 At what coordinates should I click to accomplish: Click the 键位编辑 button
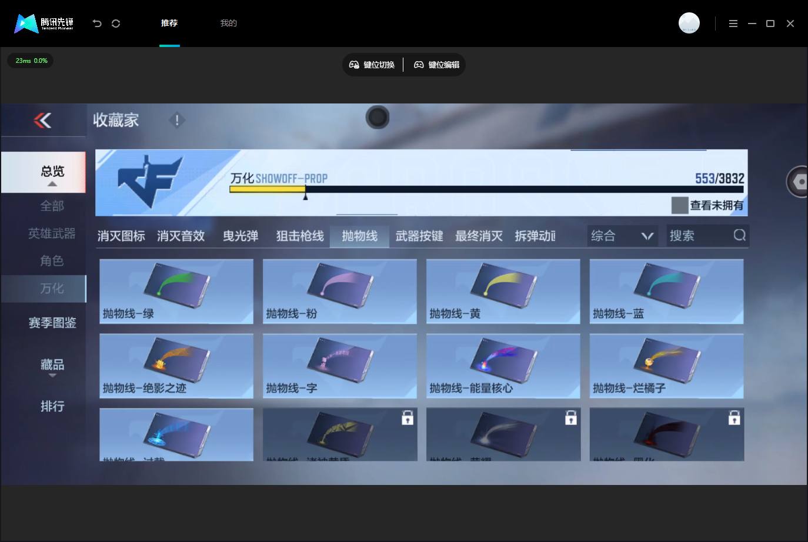click(x=436, y=65)
